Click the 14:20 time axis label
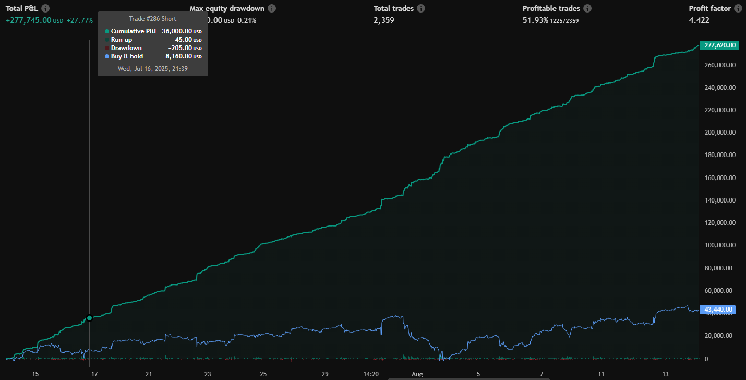This screenshot has height=380, width=746. click(370, 374)
